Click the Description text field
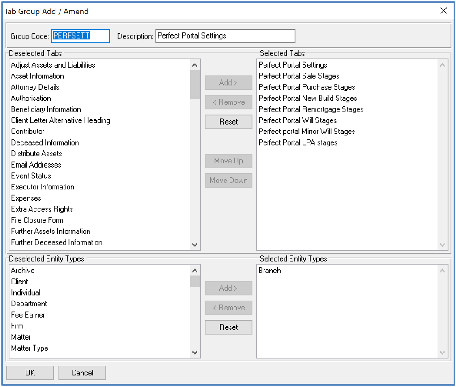The width and height of the screenshot is (456, 387). (x=225, y=36)
